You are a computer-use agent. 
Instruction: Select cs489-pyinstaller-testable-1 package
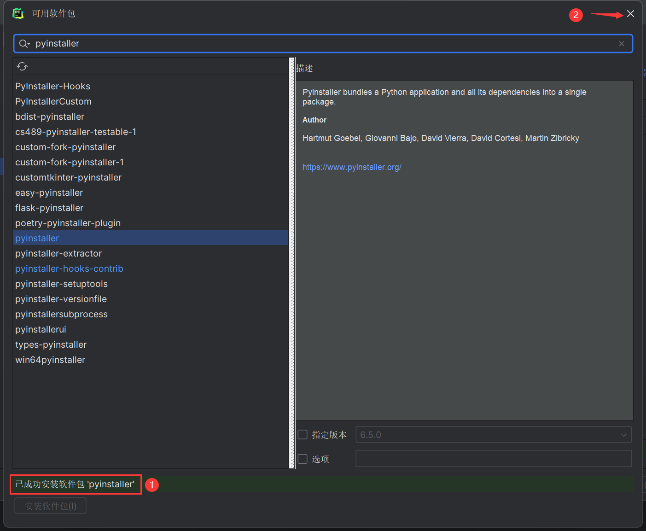coord(150,132)
